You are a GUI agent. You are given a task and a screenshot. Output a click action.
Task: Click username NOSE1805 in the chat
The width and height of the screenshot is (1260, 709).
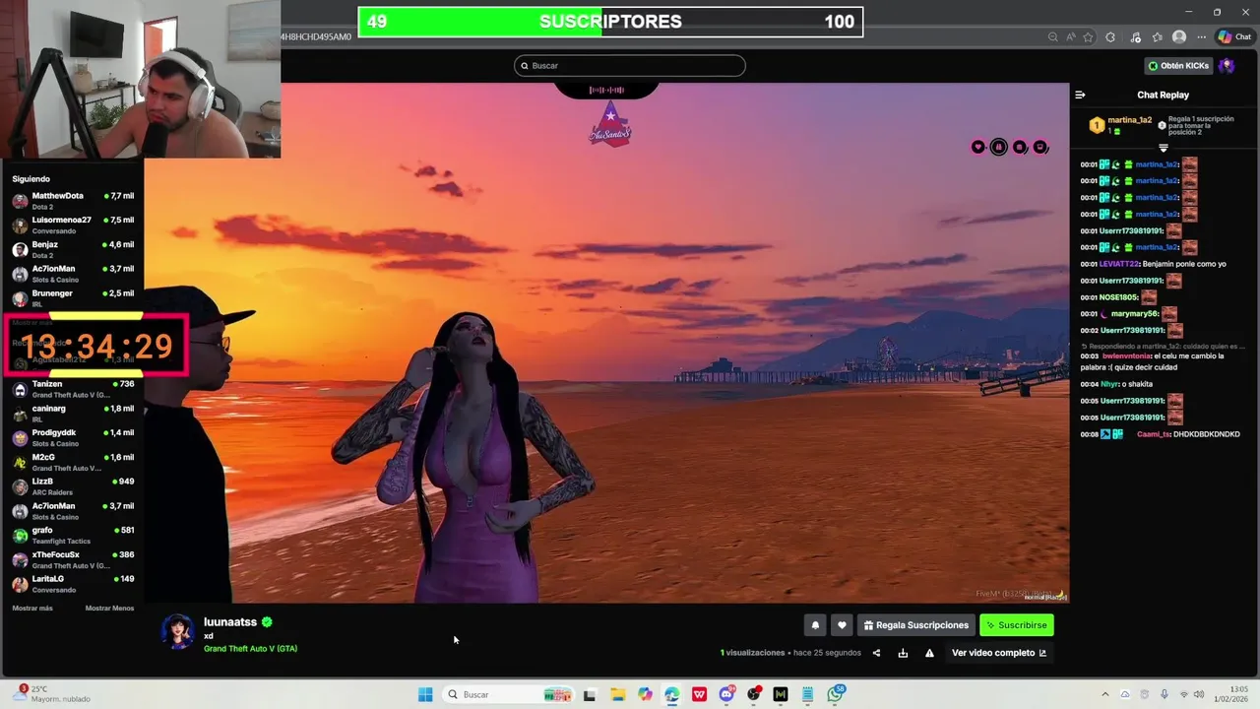[x=1118, y=297]
